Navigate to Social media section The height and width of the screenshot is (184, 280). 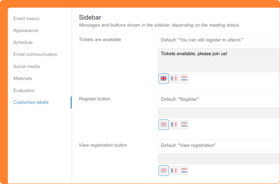(26, 66)
